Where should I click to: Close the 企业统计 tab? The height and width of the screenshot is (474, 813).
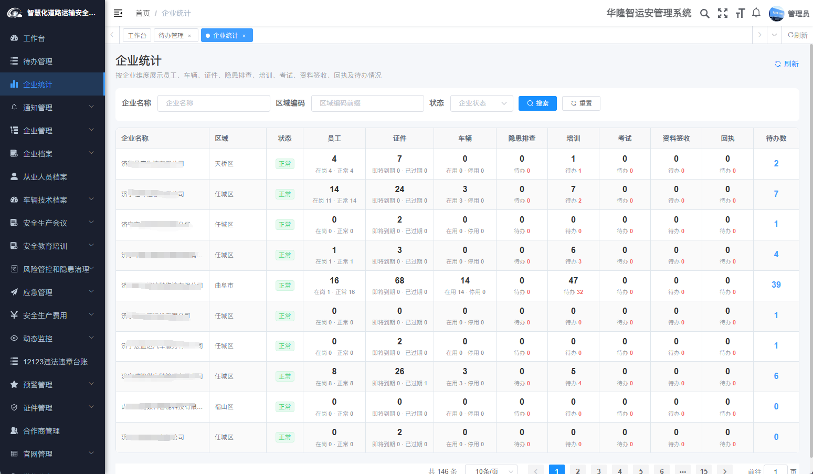pos(244,36)
